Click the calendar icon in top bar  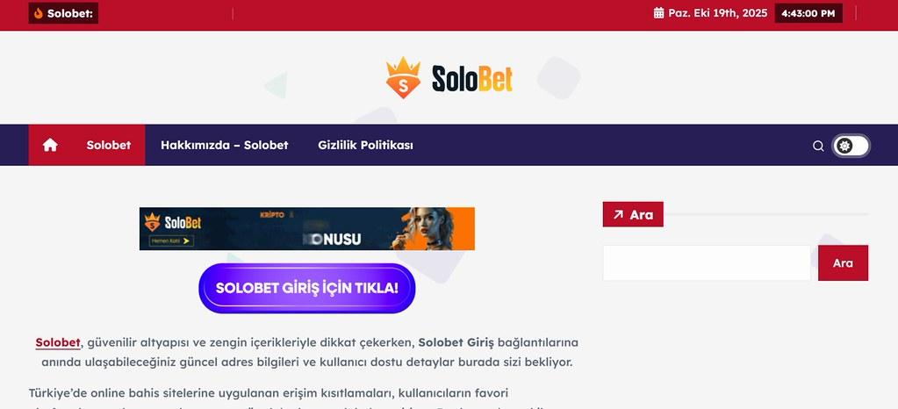pos(658,13)
